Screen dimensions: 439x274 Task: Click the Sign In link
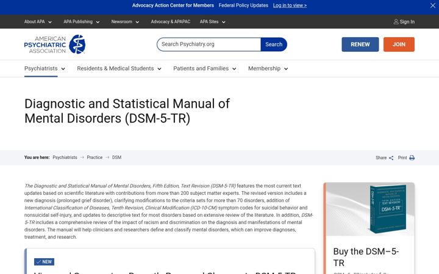407,22
